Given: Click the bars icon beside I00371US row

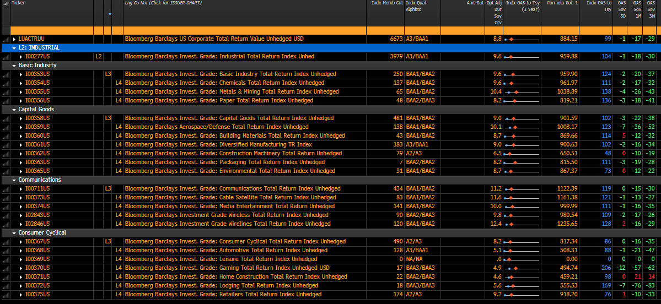Looking at the screenshot, I should pos(6,277).
